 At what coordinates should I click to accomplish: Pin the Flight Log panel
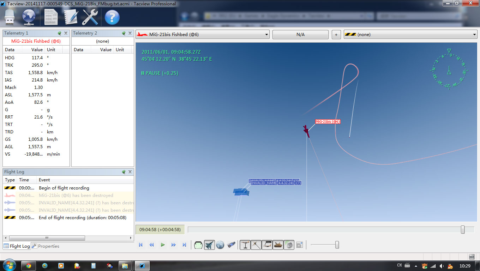pyautogui.click(x=124, y=172)
